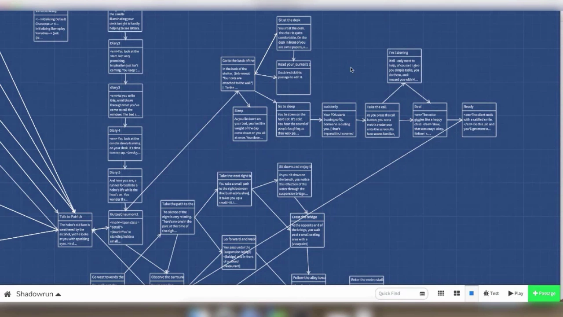The height and width of the screenshot is (317, 563).
Task: Click the icon inside Quick Find field
Action: tap(422, 294)
